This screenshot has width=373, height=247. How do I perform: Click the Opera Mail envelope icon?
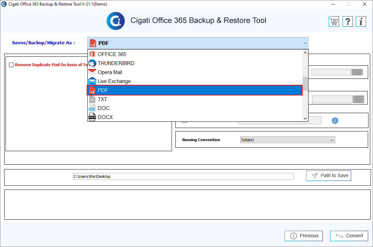click(x=92, y=72)
